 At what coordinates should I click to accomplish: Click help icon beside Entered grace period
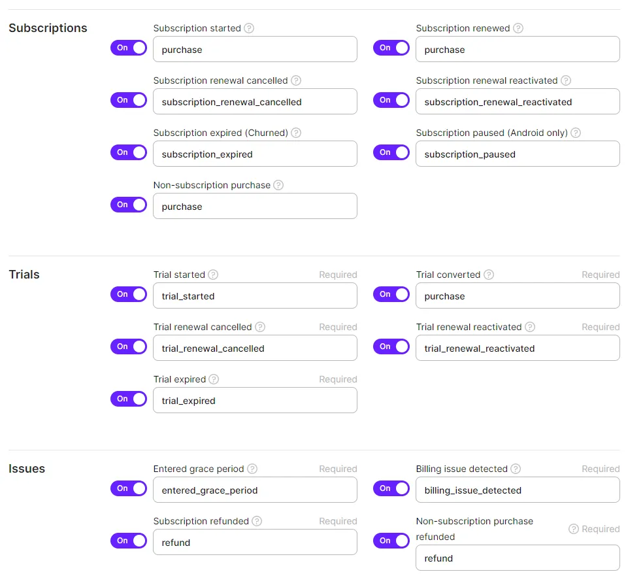[x=252, y=469]
